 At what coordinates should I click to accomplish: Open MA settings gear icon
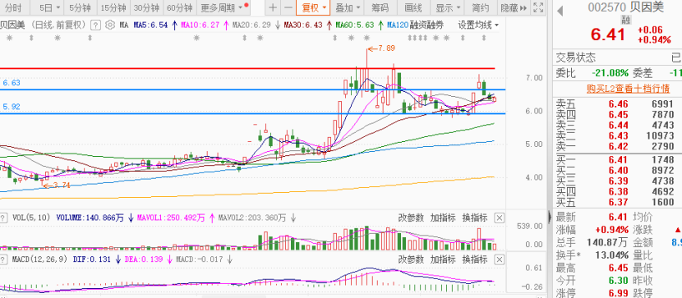tap(109, 25)
